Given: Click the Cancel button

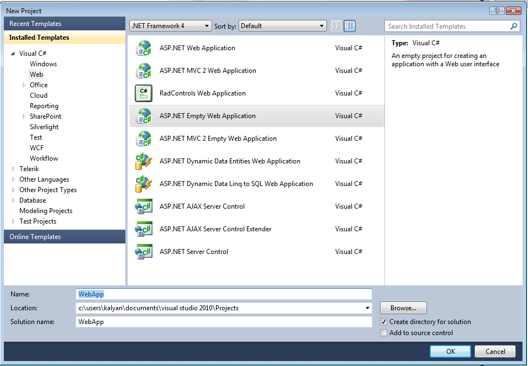Looking at the screenshot, I should 495,352.
